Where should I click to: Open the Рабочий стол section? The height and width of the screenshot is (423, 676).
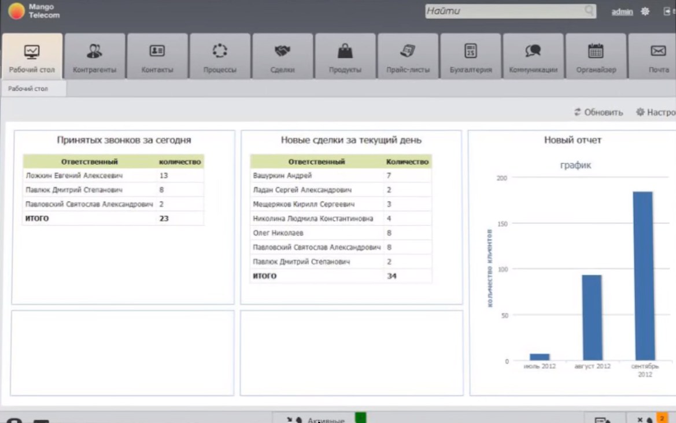pyautogui.click(x=32, y=57)
